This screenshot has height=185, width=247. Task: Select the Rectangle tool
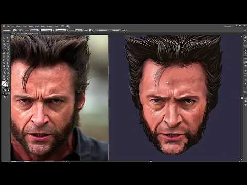pyautogui.click(x=8, y=47)
